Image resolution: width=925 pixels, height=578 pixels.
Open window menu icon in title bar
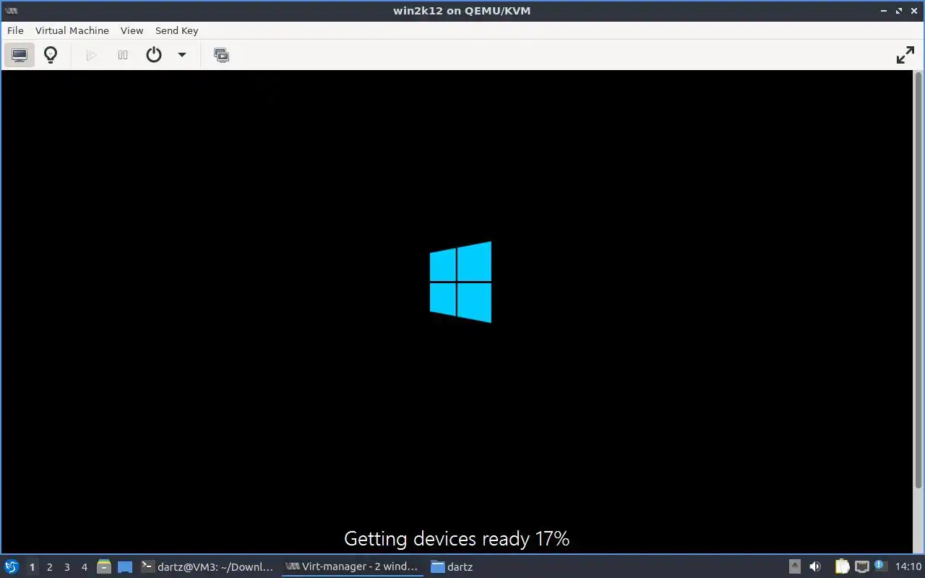pos(11,11)
